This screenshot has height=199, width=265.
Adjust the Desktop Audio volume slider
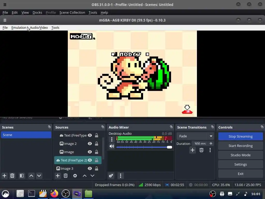click(144, 147)
